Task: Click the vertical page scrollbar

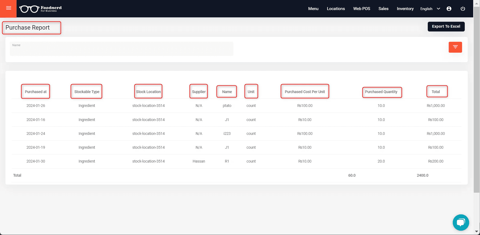Action: [x=476, y=100]
